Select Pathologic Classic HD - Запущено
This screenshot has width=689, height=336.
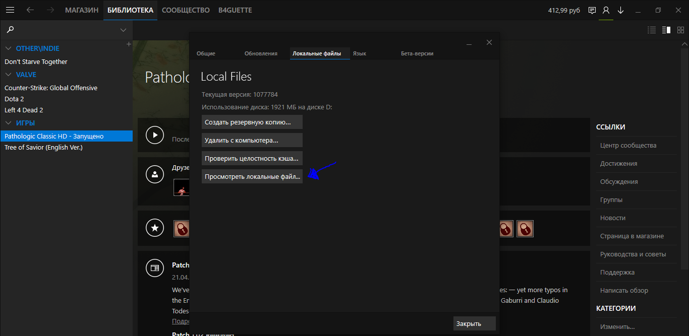click(x=67, y=136)
